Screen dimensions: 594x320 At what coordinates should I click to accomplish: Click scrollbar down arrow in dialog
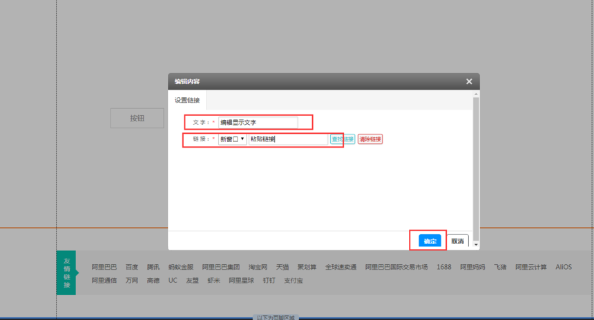coord(476,245)
